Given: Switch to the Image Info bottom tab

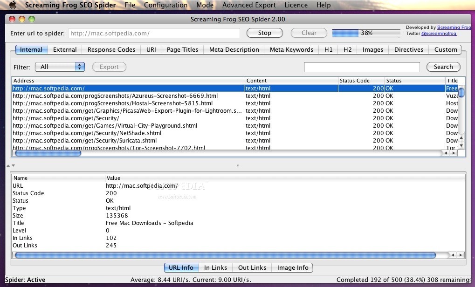Looking at the screenshot, I should click(x=293, y=267).
